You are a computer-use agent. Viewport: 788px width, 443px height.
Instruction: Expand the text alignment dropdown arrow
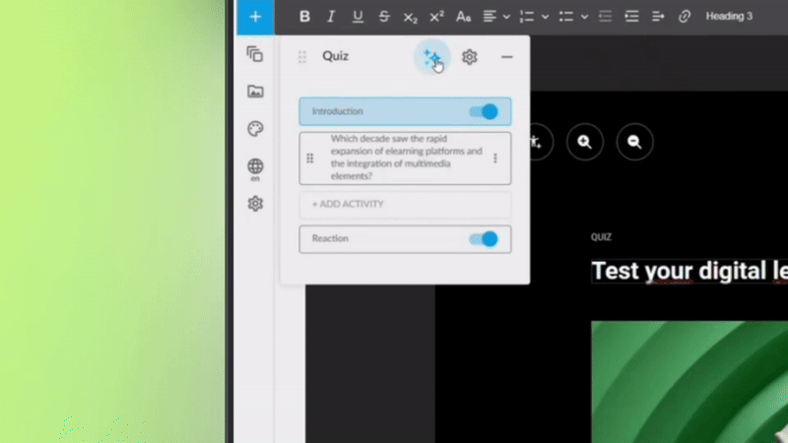(506, 17)
